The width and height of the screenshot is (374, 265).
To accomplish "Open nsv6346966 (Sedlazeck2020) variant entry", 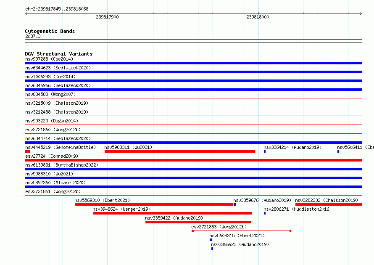I will [58, 85].
